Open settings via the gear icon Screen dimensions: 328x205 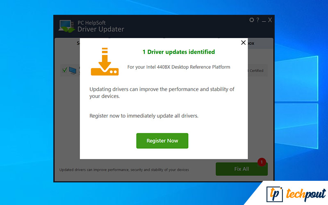pos(251,20)
